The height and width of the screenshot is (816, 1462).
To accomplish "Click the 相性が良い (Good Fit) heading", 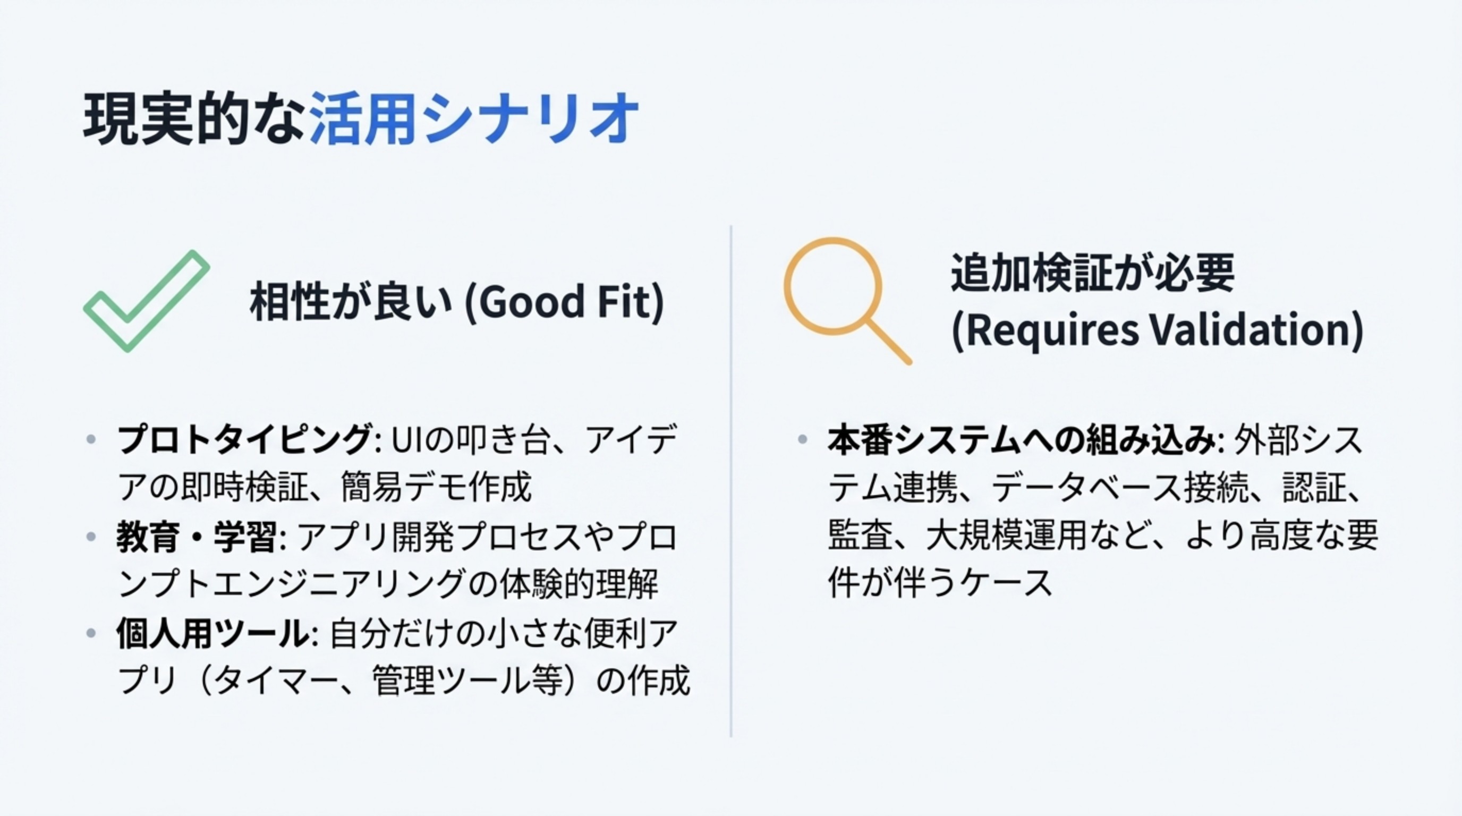I will (456, 301).
